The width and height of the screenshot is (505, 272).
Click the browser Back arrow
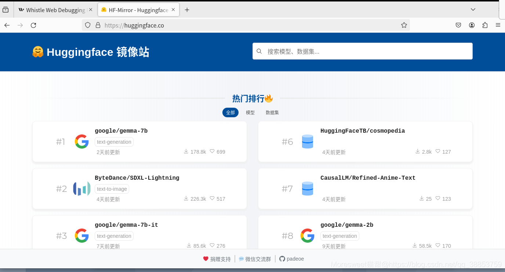coord(7,25)
